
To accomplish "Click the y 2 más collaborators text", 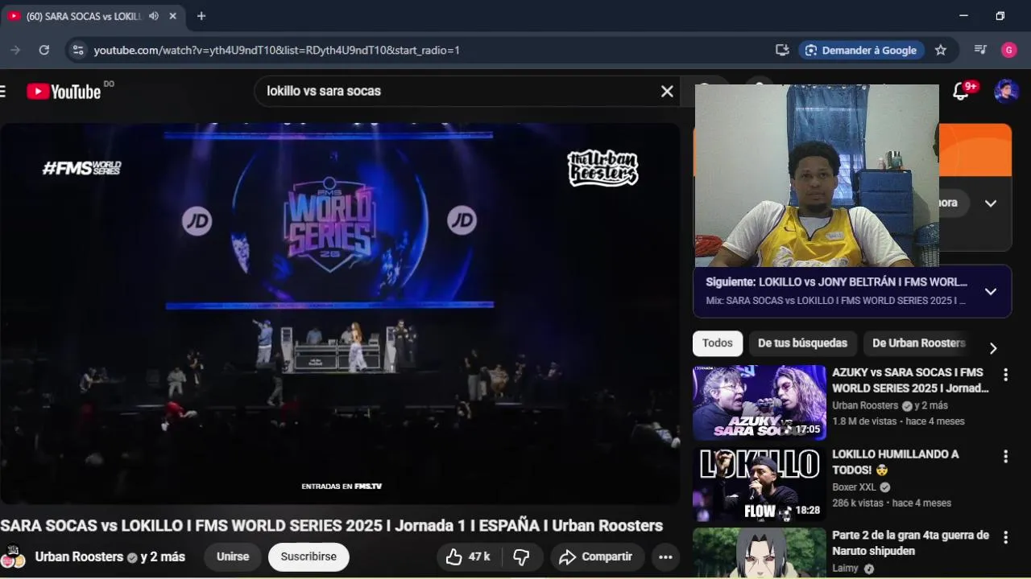I will pyautogui.click(x=163, y=556).
